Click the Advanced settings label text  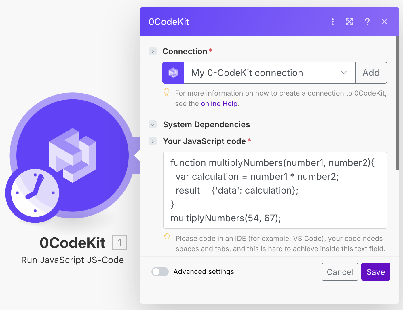[204, 272]
